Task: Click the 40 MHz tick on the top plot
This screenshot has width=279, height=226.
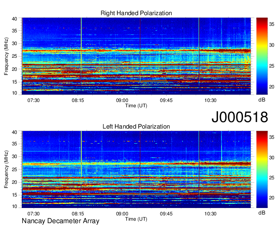Action: (14, 19)
